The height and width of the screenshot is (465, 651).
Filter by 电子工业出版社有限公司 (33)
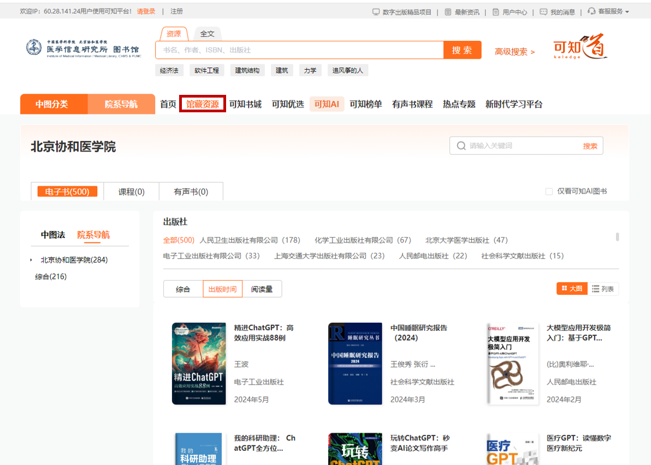point(211,256)
